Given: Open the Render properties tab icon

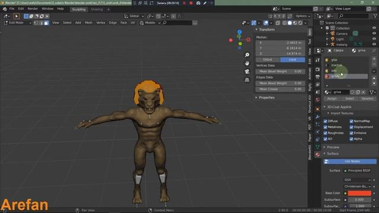Looking at the screenshot, I should (317, 70).
